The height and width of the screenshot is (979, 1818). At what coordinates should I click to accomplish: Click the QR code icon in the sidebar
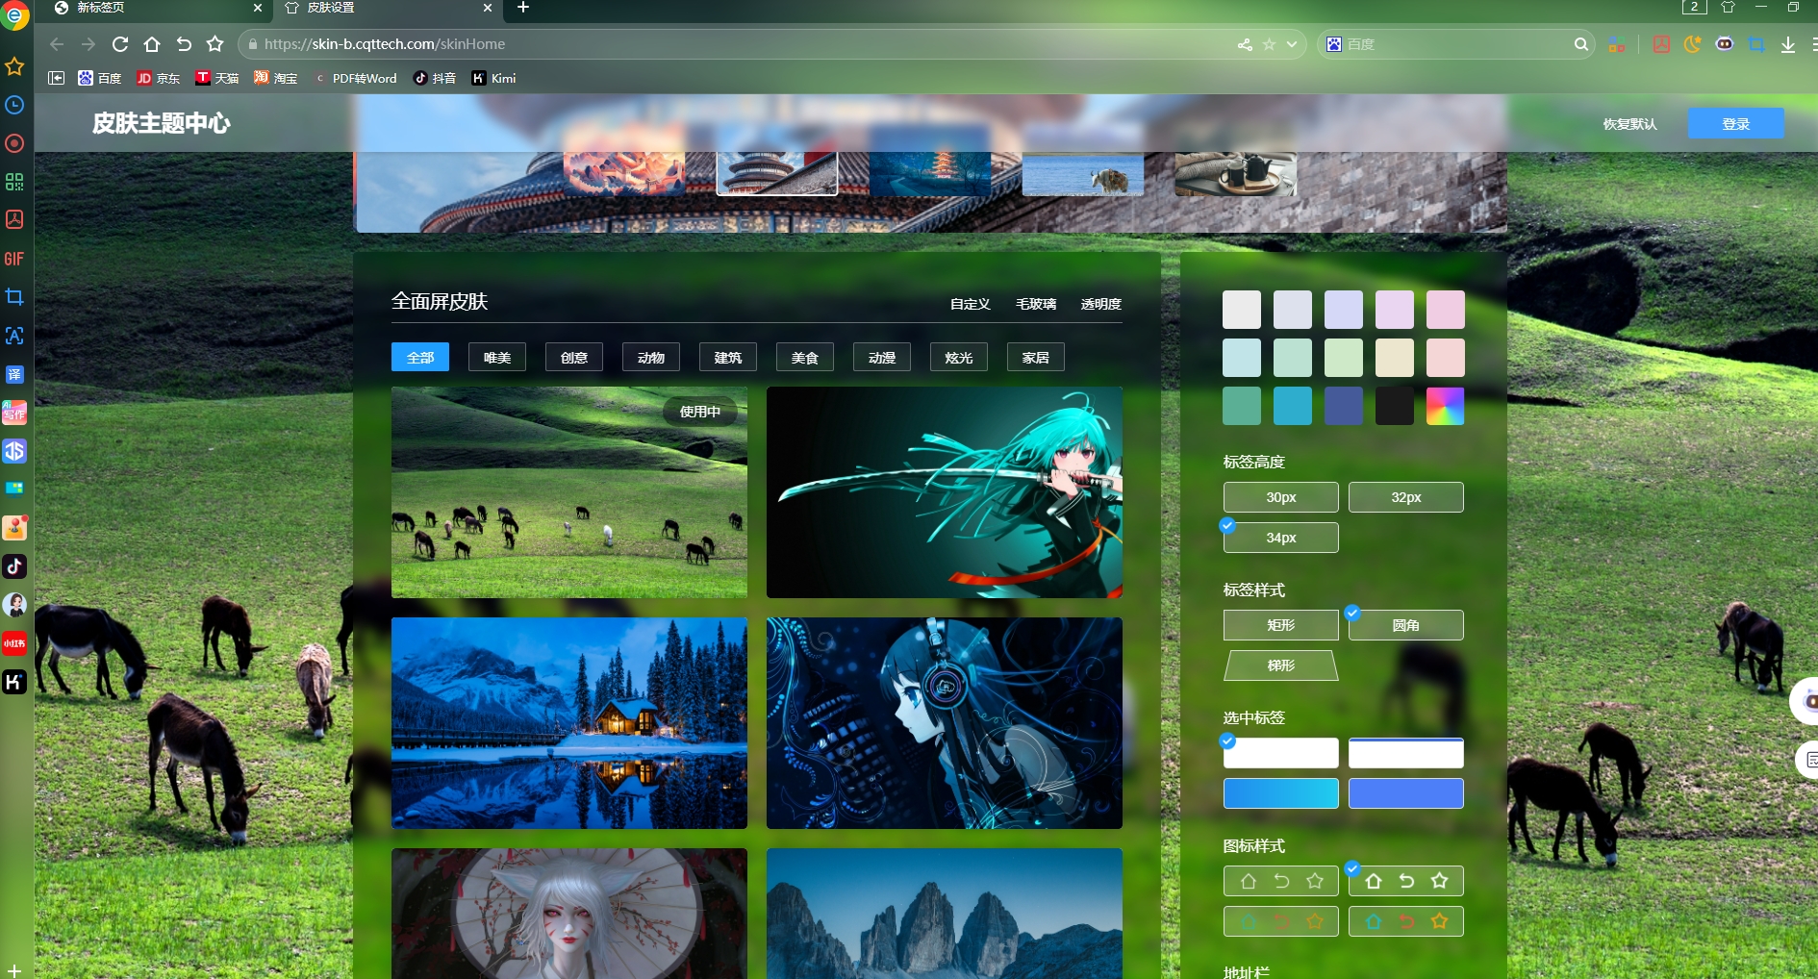pos(14,182)
